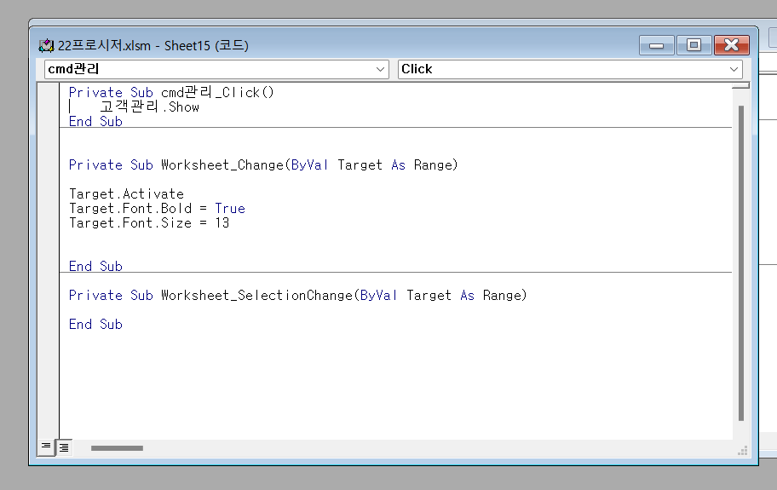Click the True keyword in Font.Bold line
The width and height of the screenshot is (777, 490).
[x=229, y=208]
